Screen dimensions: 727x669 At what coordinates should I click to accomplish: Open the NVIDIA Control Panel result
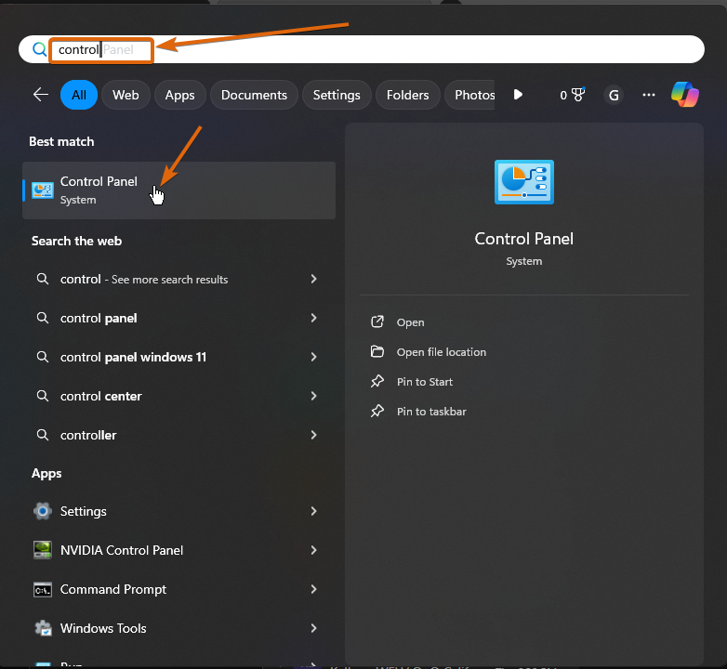click(x=179, y=550)
